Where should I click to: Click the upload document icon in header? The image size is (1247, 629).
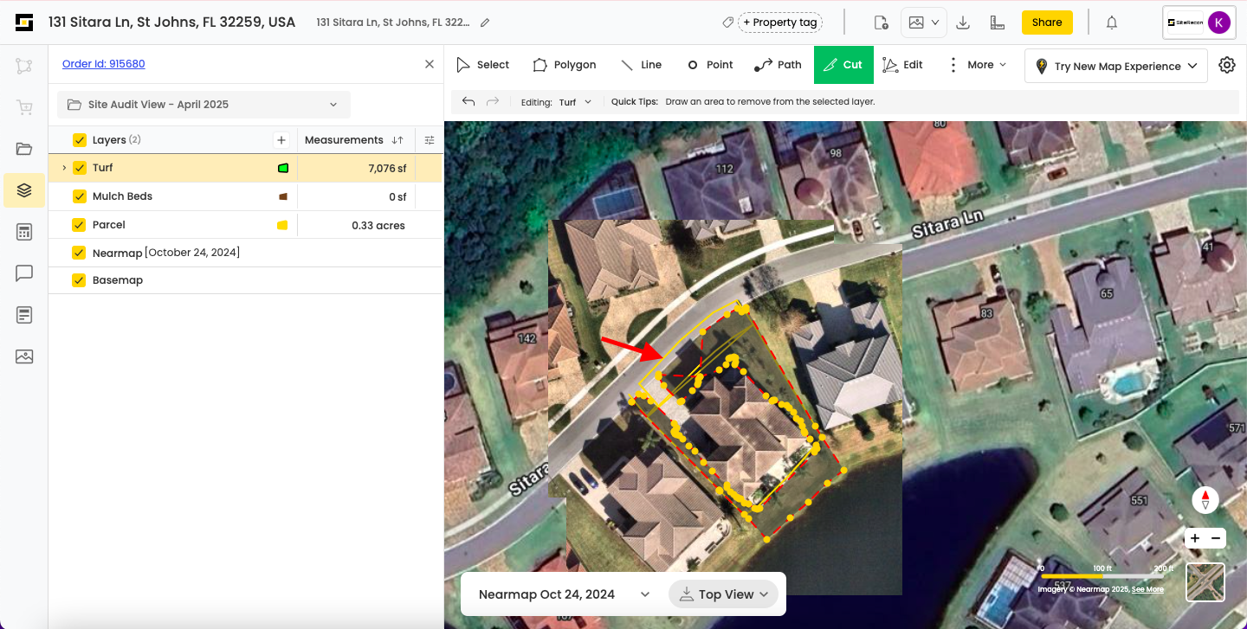(882, 22)
